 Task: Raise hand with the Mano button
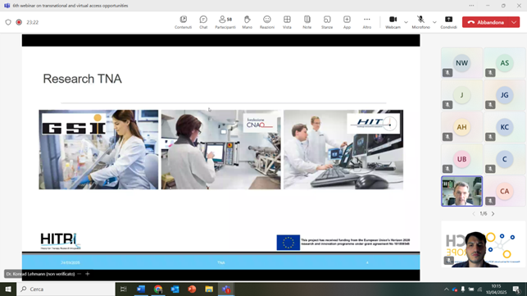(247, 22)
